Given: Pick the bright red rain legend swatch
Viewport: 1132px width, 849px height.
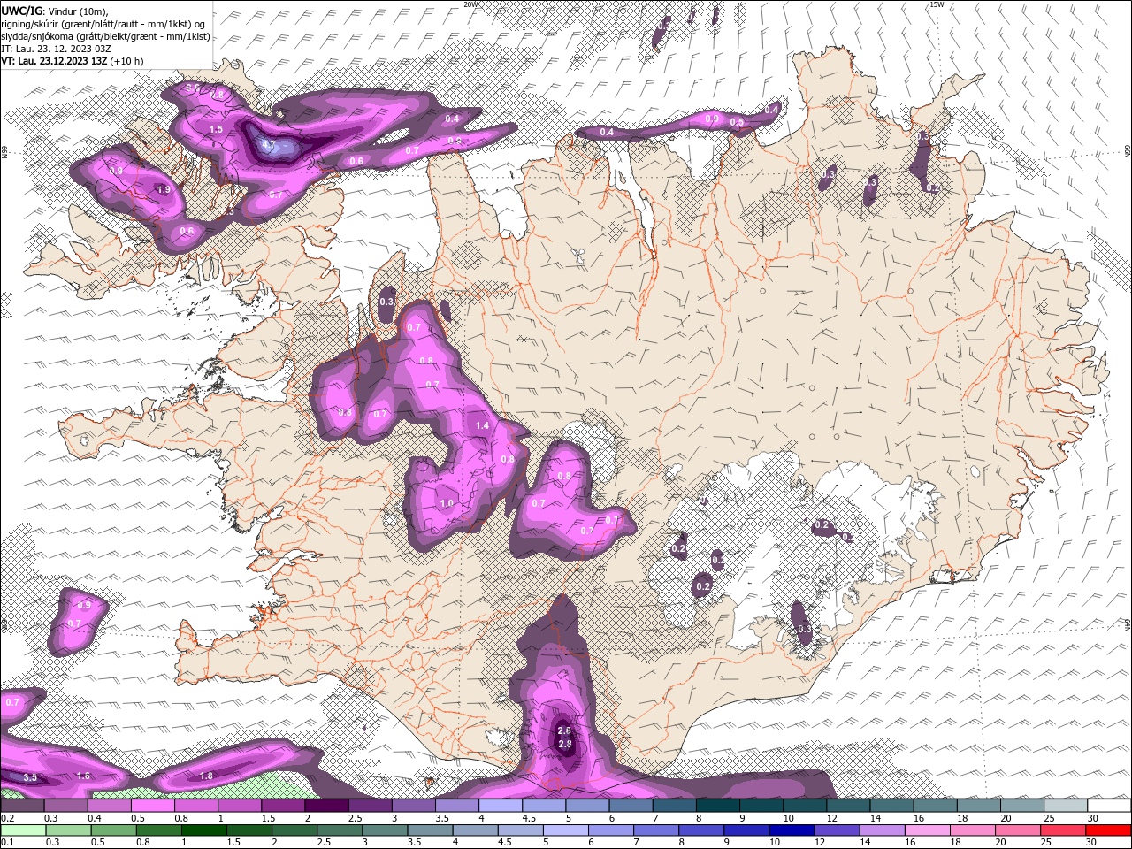Looking at the screenshot, I should [x=1109, y=830].
